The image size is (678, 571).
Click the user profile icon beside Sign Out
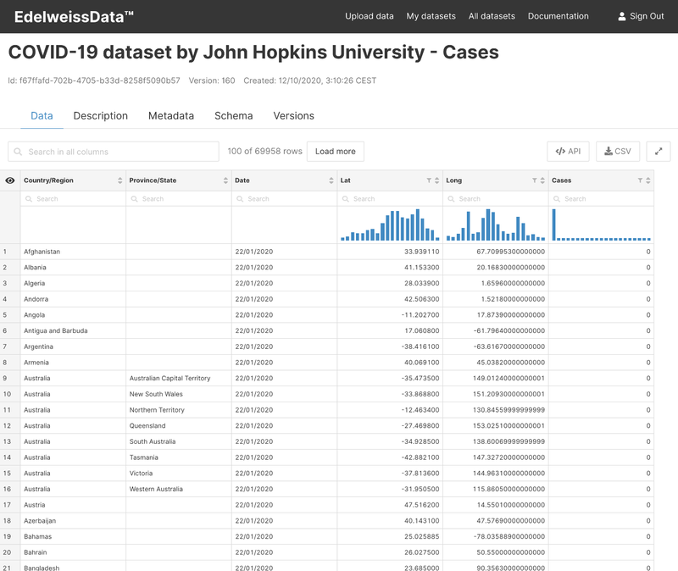pos(621,16)
